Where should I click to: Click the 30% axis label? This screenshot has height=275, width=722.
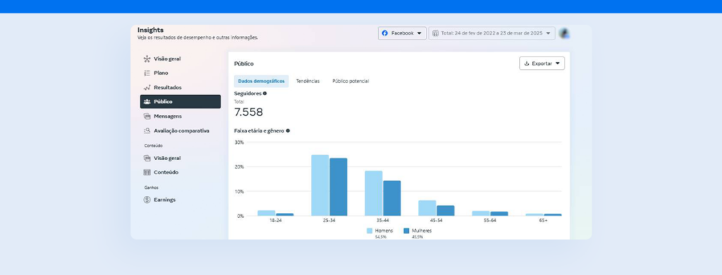240,142
